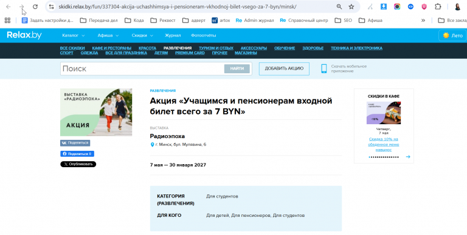Click the map pin address icon
This screenshot has width=467, height=235.
point(152,145)
